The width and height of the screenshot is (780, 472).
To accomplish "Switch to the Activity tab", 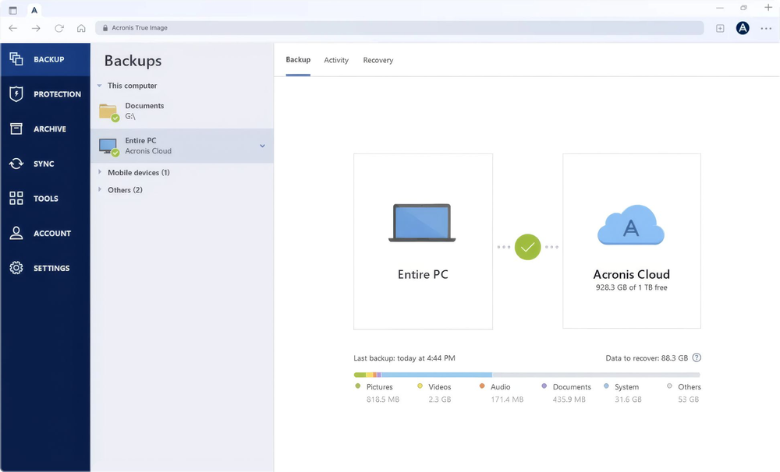I will tap(336, 60).
